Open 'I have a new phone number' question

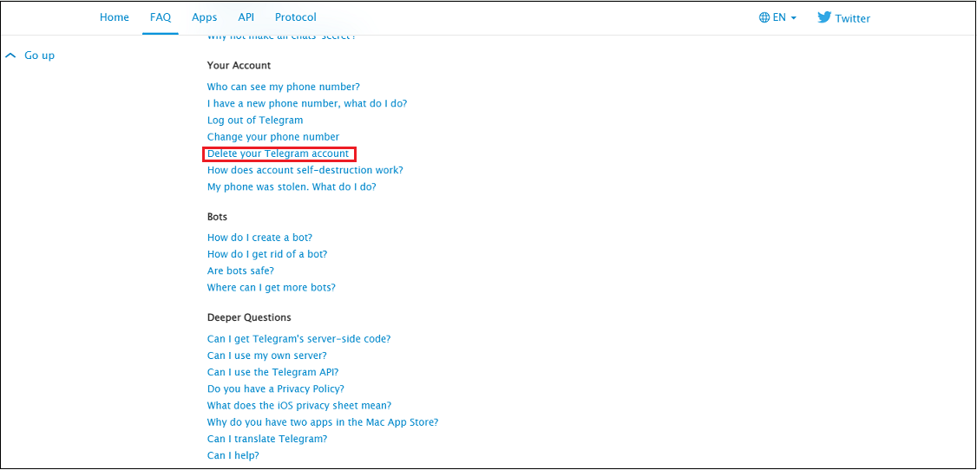[x=307, y=103]
